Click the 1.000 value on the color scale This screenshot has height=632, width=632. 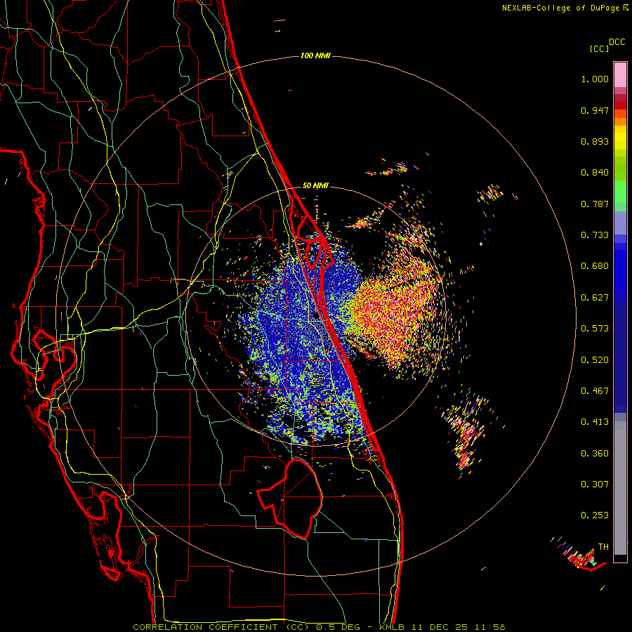click(x=595, y=79)
